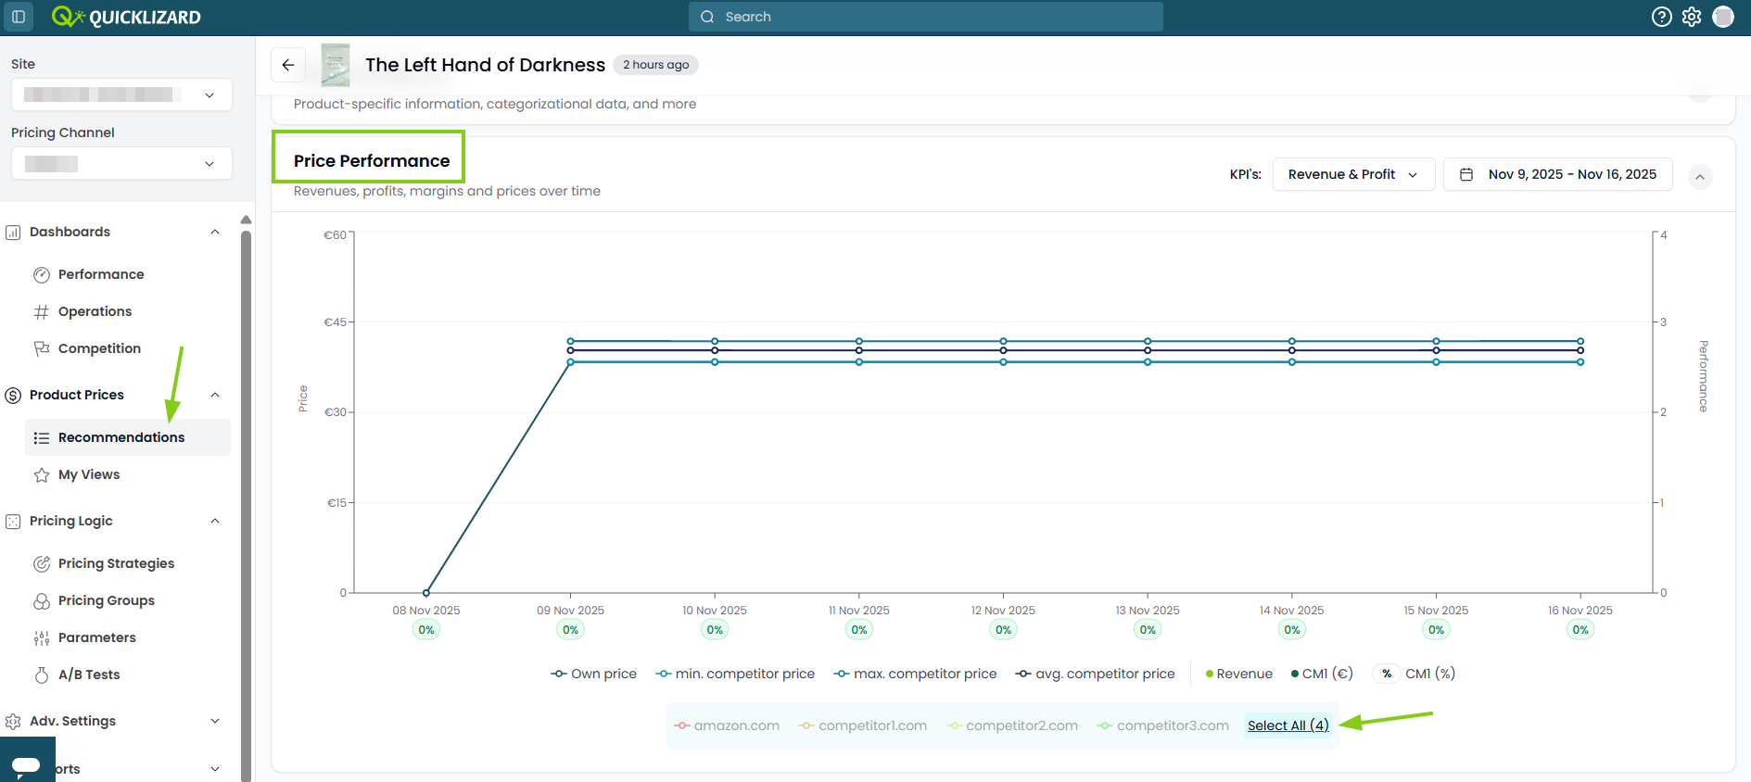This screenshot has width=1751, height=782.
Task: Open the Site dropdown
Action: coord(121,95)
